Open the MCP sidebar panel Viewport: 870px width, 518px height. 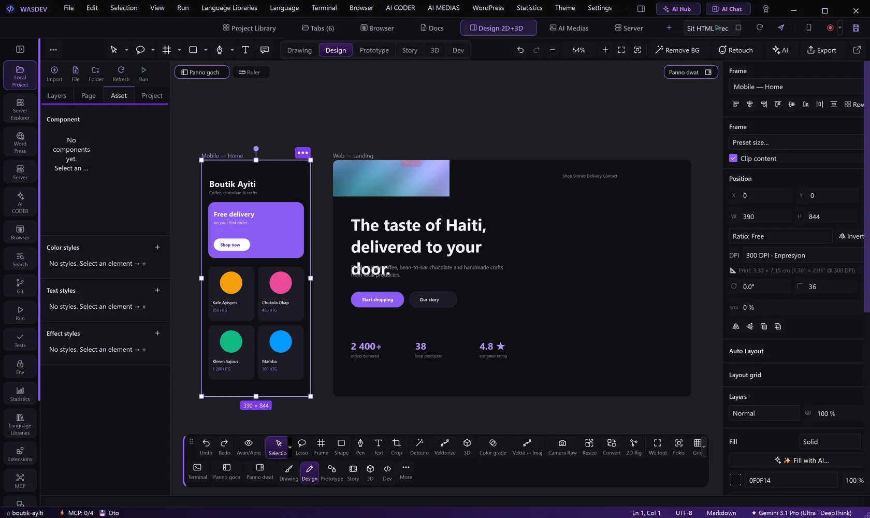[x=20, y=481]
